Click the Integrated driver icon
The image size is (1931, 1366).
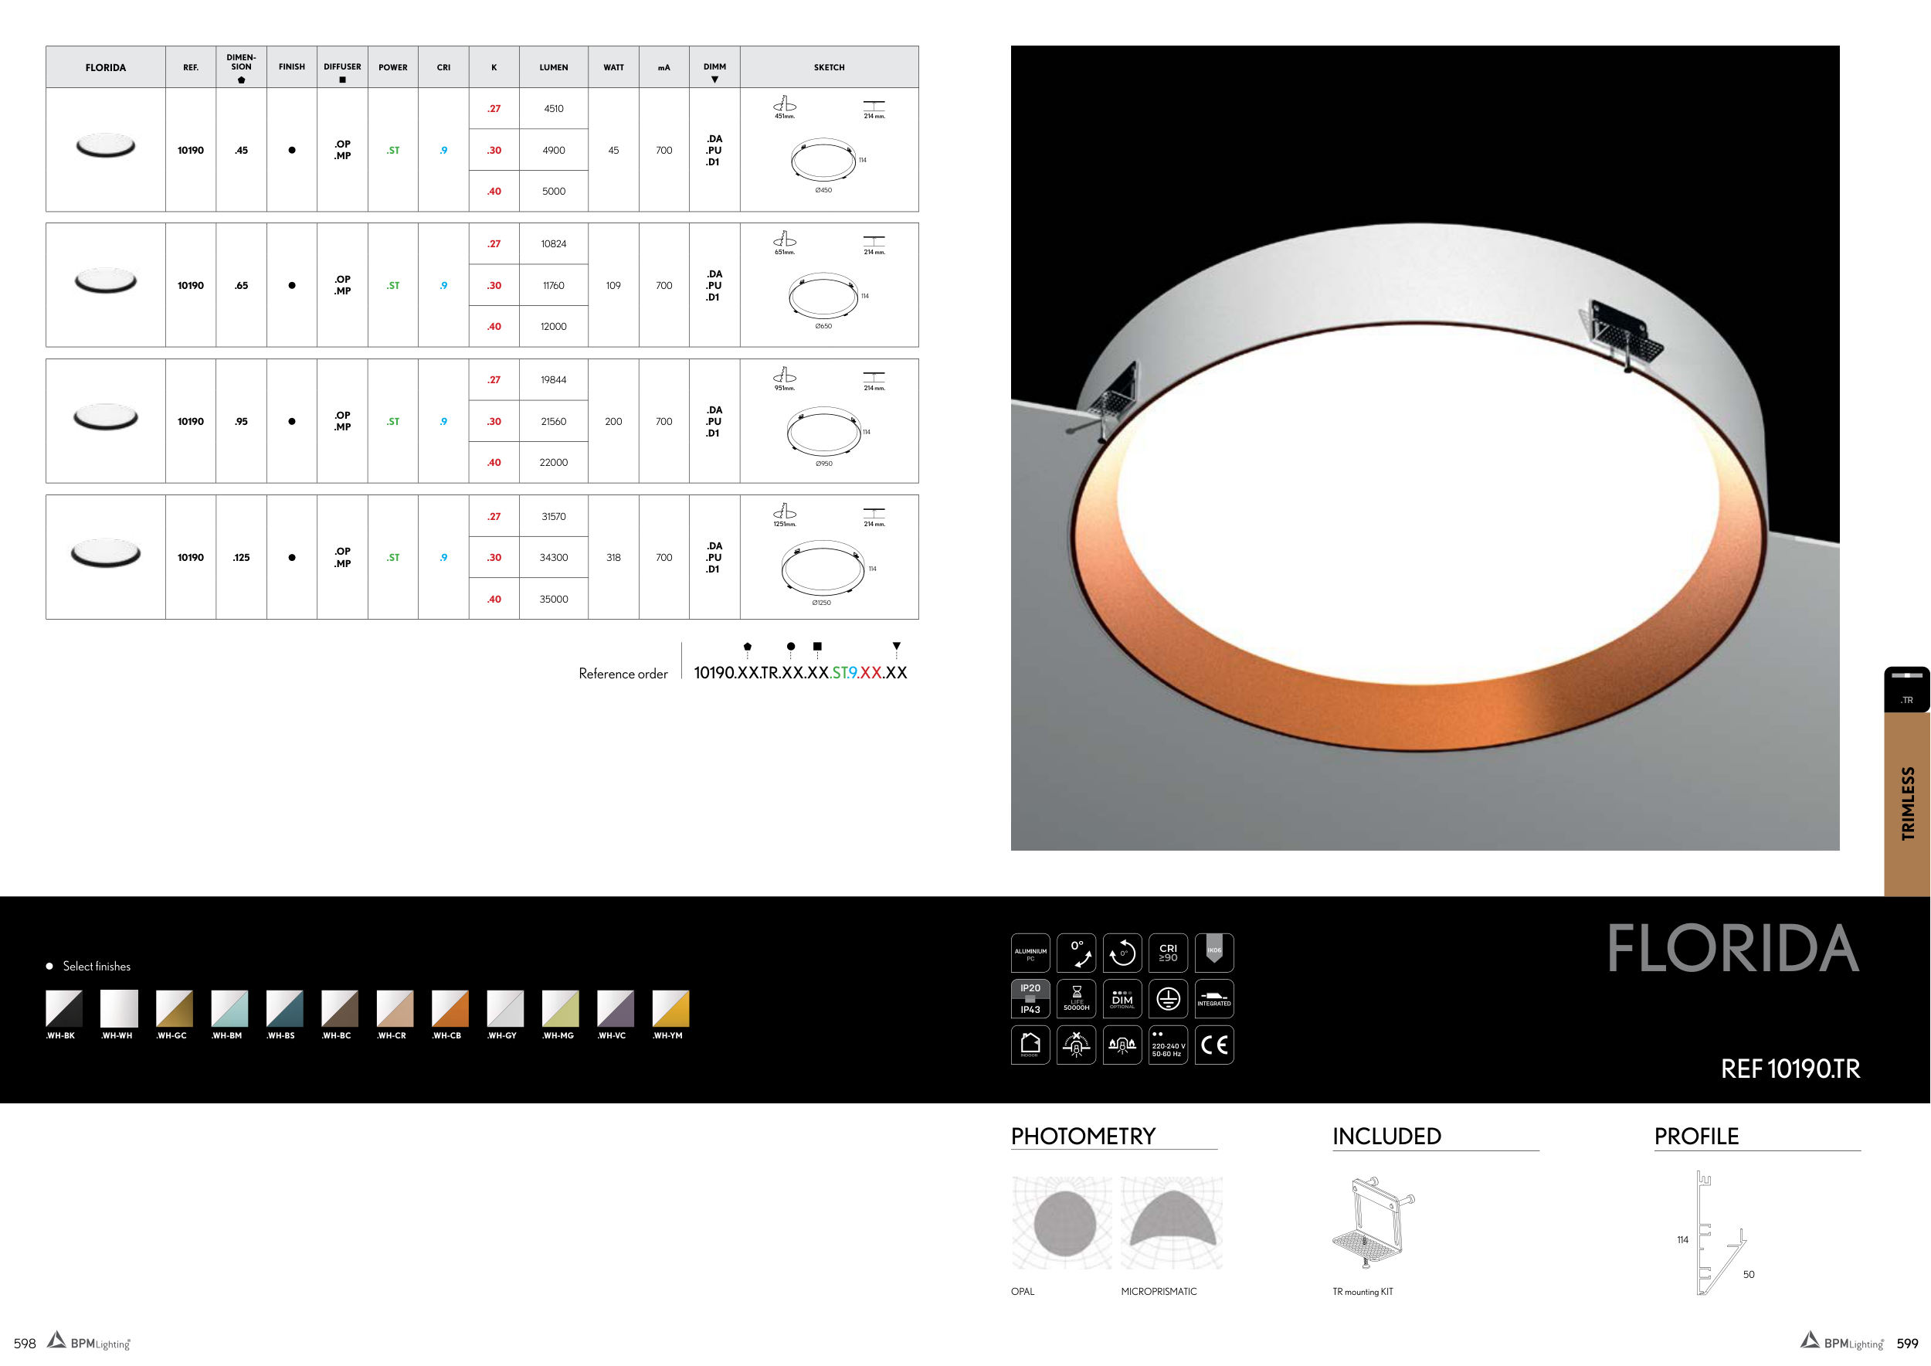click(1213, 998)
